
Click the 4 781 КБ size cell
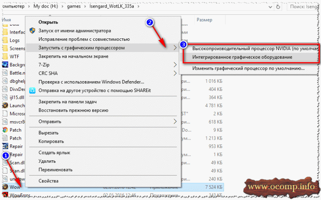pos(214,106)
